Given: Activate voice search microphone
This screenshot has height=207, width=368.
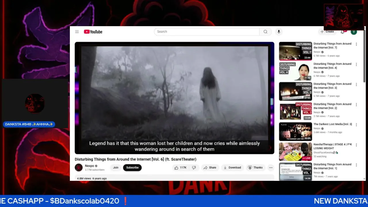Looking at the screenshot, I should tap(279, 32).
